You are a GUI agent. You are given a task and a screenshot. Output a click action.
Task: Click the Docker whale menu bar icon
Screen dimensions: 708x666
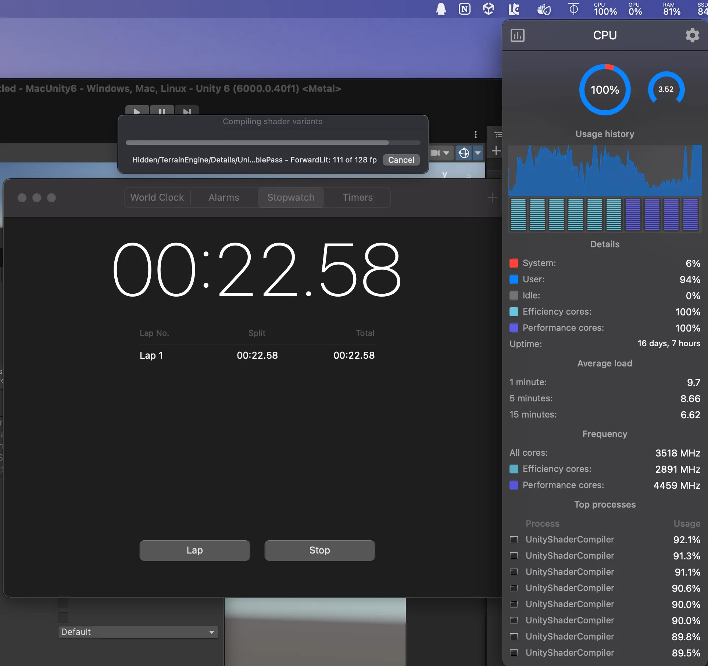[x=544, y=9]
